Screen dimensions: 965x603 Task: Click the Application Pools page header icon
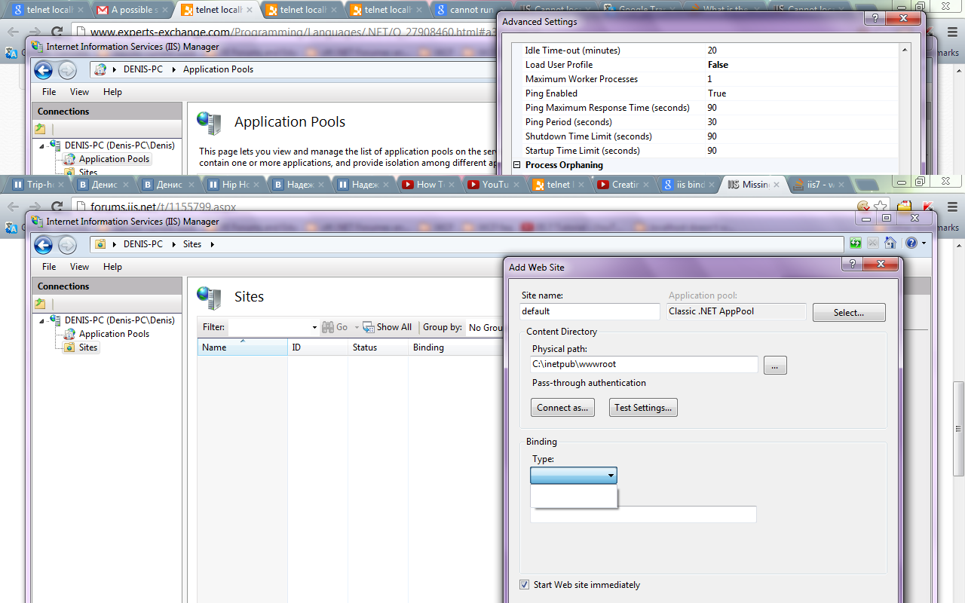pyautogui.click(x=209, y=122)
